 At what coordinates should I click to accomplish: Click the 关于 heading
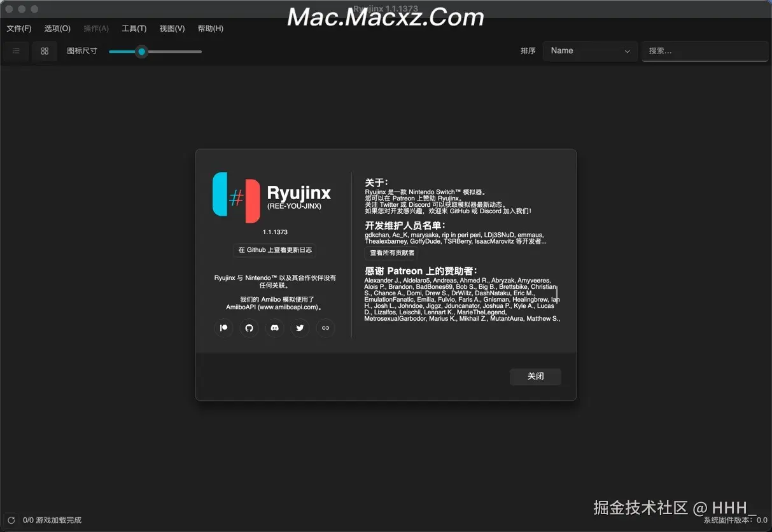pos(376,183)
